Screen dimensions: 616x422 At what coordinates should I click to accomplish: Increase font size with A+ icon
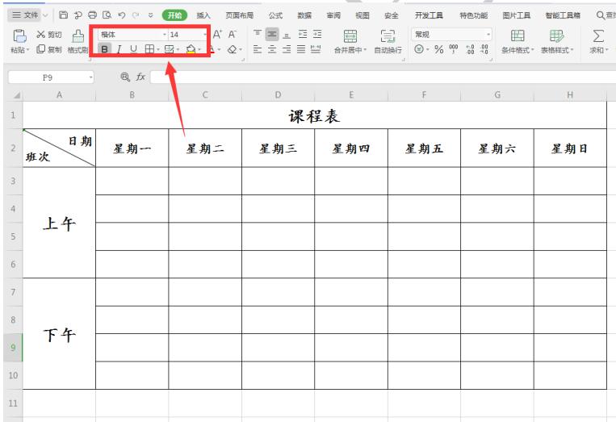(217, 34)
